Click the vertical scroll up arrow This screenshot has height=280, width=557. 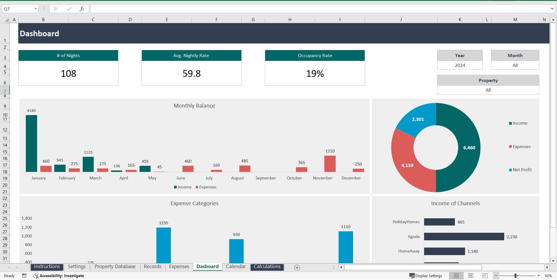[x=553, y=20]
